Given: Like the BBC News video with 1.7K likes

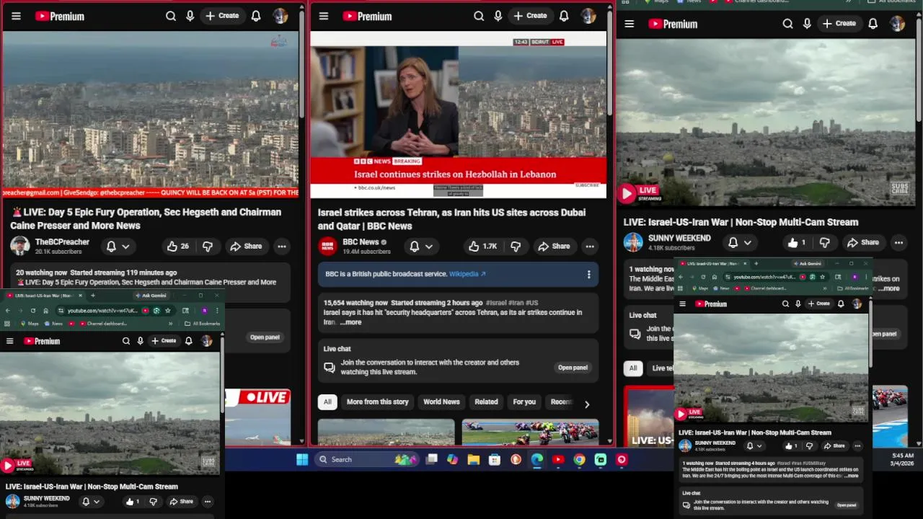Looking at the screenshot, I should 482,247.
